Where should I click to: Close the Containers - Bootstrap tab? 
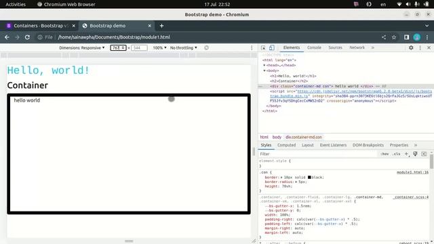coord(73,26)
